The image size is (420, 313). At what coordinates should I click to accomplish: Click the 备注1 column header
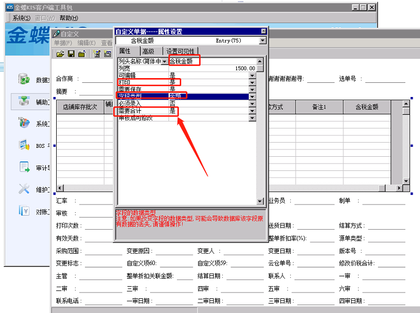point(319,107)
